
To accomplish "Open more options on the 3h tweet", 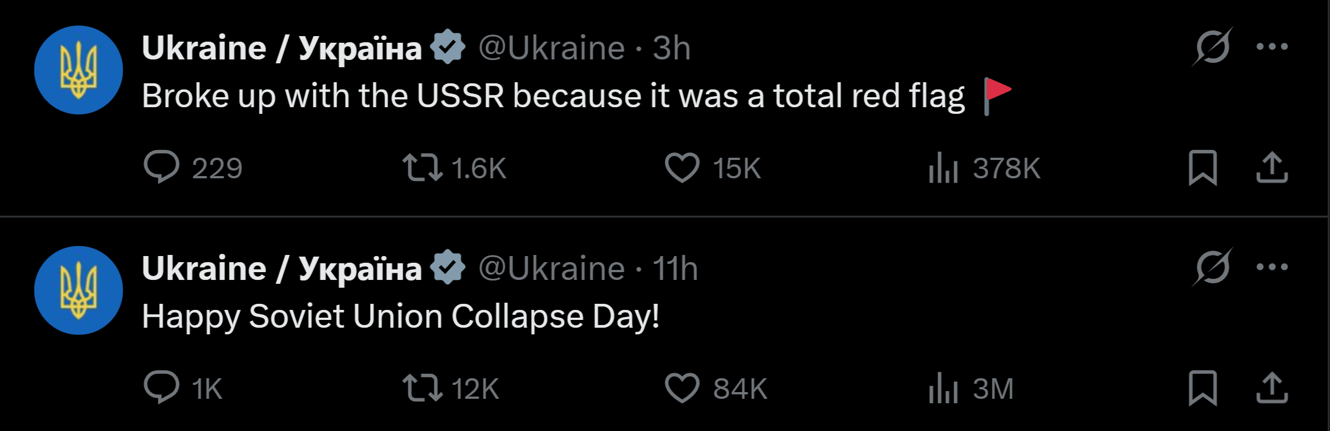I will point(1272,47).
